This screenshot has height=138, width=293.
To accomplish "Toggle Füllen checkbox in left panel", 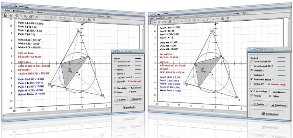I will coord(130,92).
